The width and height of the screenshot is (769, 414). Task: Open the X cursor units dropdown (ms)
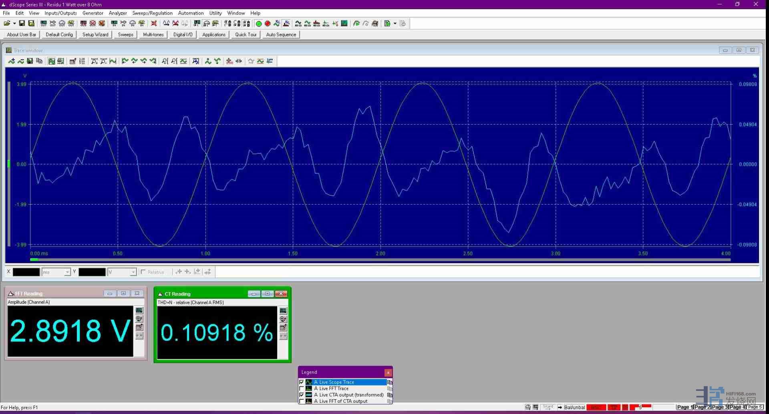click(x=67, y=272)
